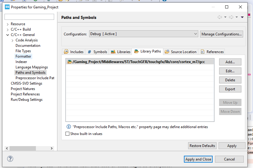253x168 pixels.
Task: Select Preprocessor Include Paths tree item
Action: point(35,78)
